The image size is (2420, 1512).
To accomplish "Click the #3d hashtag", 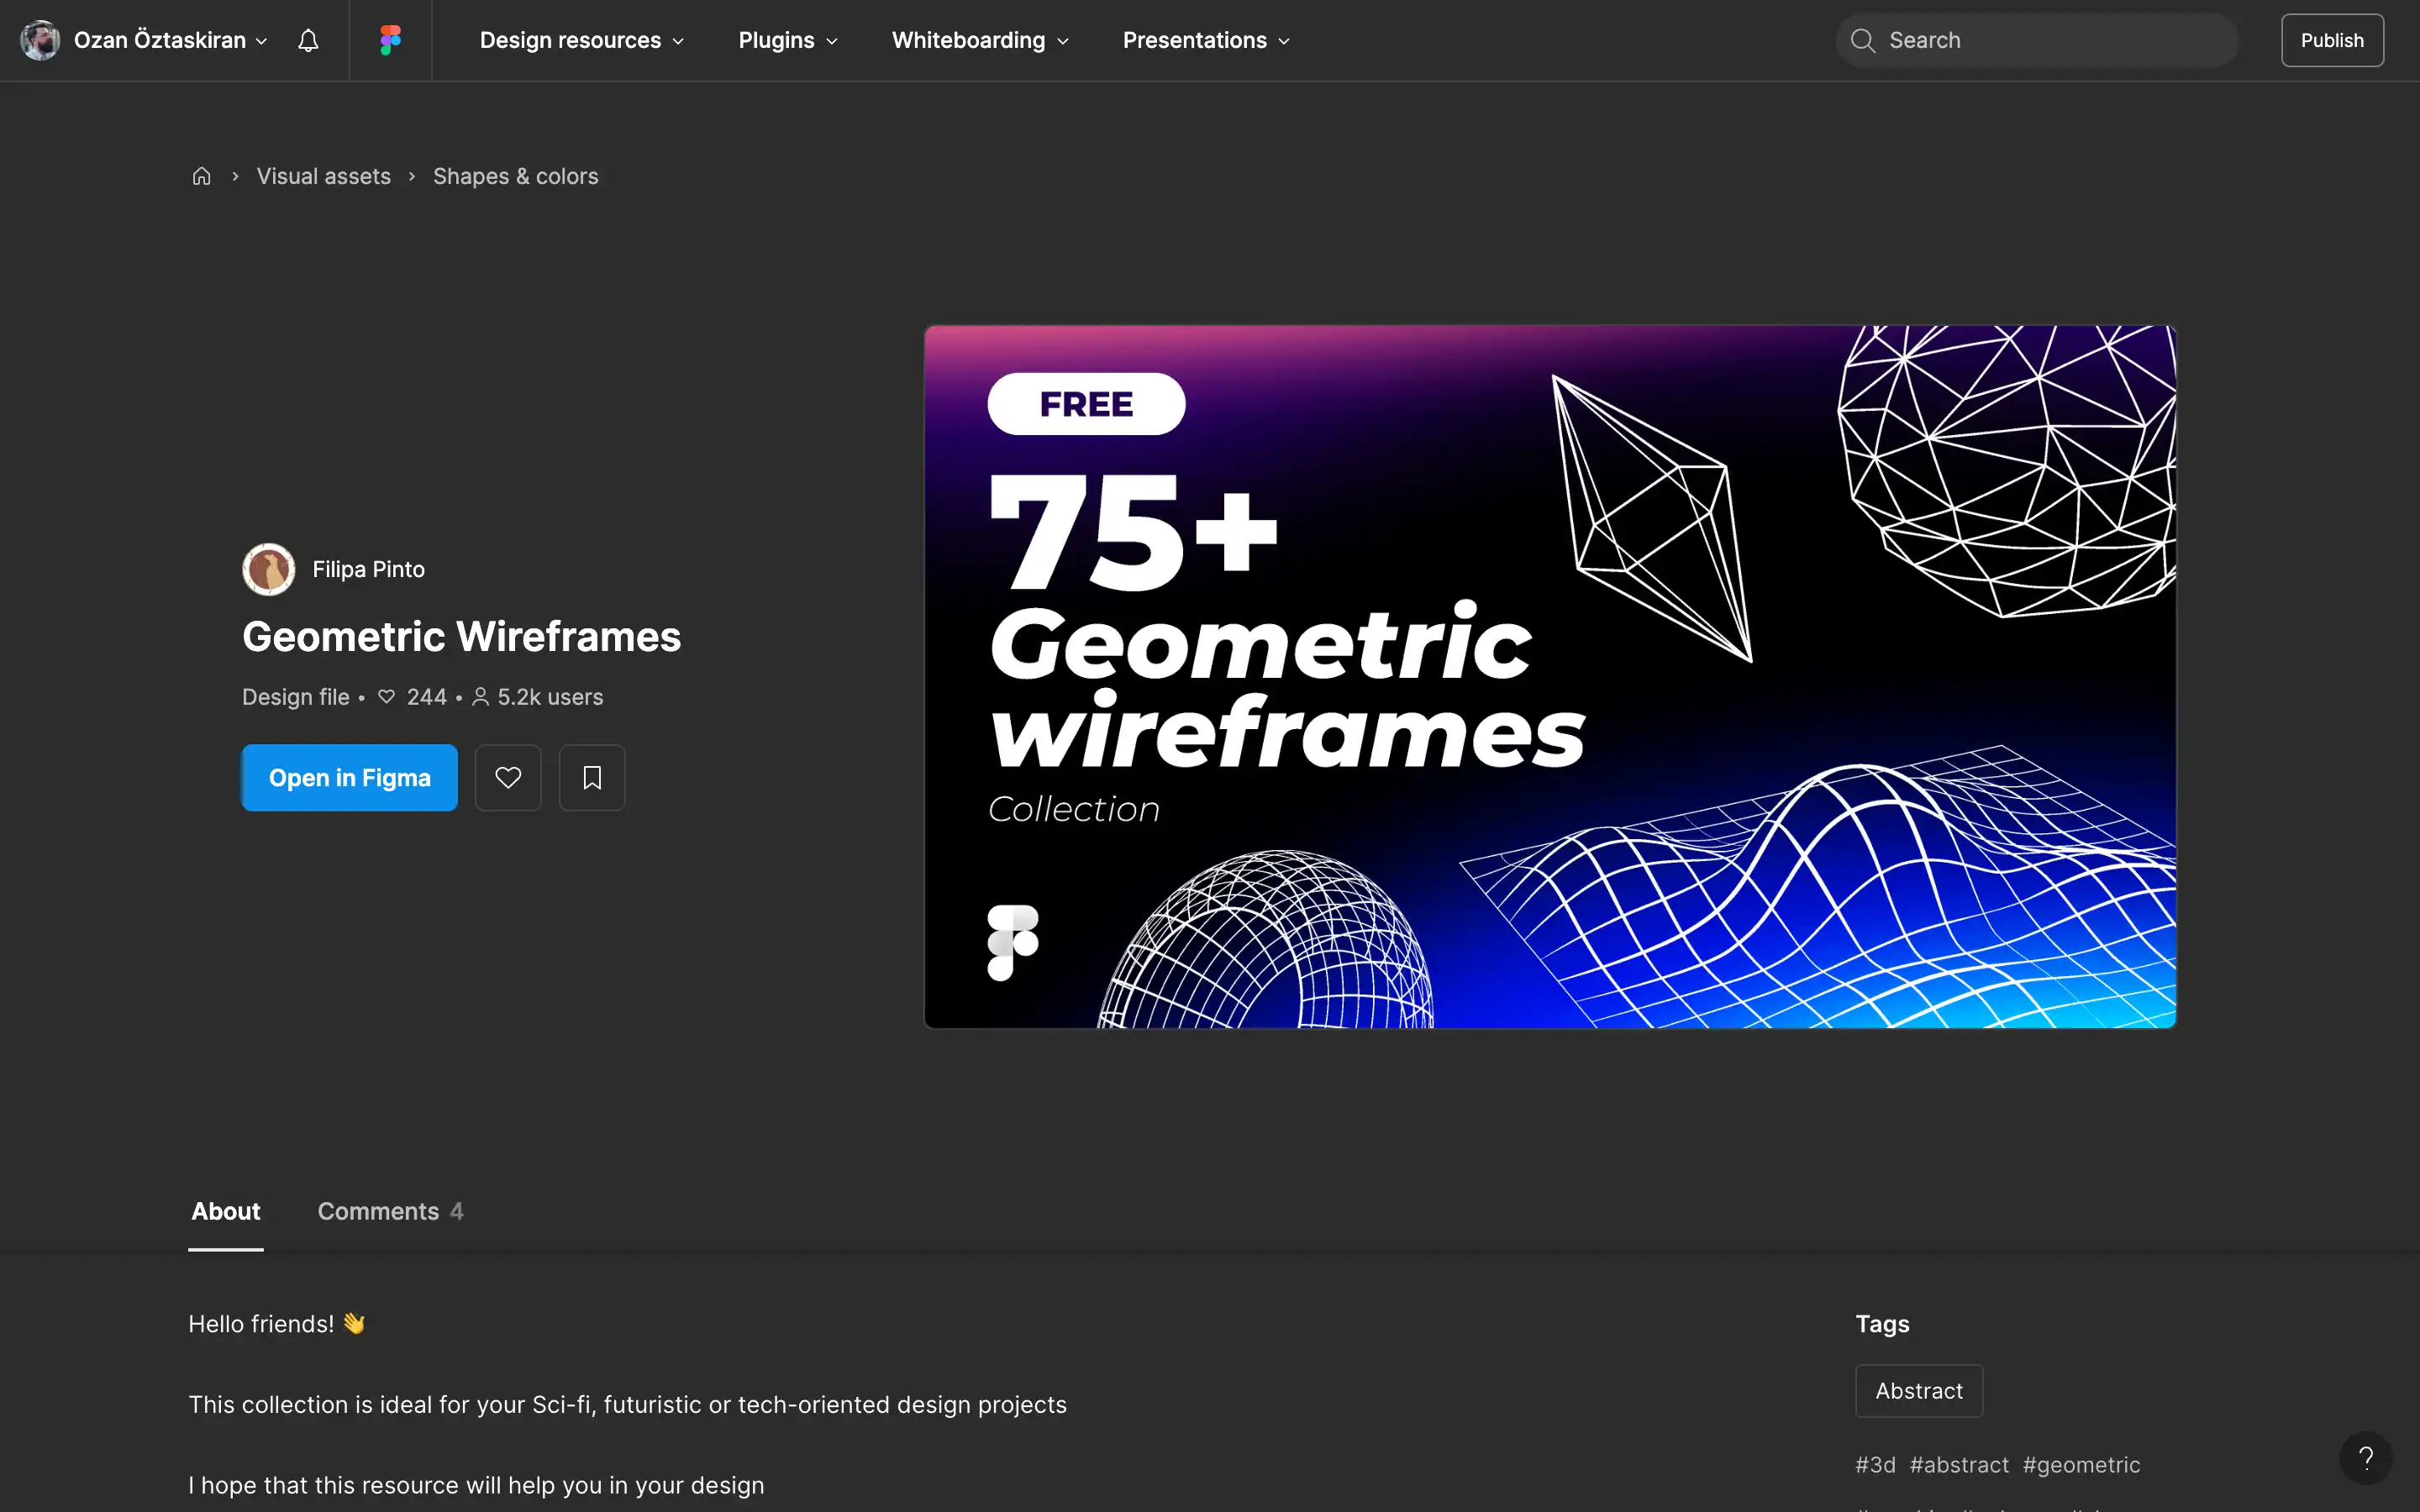I will (x=1875, y=1464).
